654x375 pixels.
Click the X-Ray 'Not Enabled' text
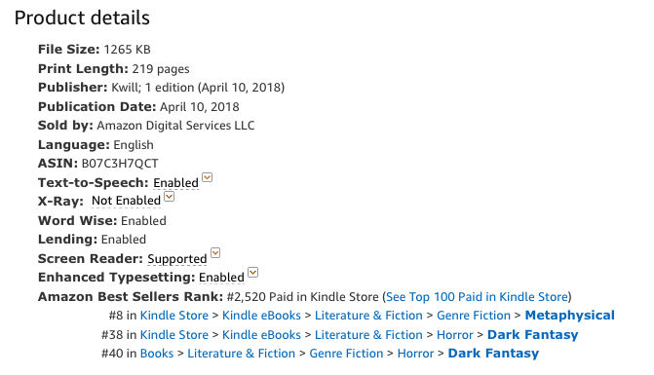126,201
